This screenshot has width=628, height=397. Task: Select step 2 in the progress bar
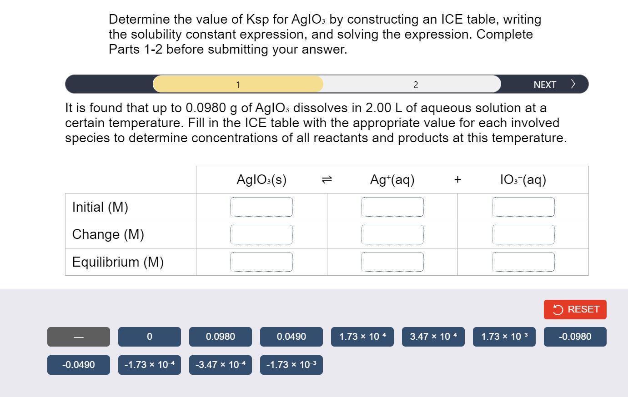415,84
